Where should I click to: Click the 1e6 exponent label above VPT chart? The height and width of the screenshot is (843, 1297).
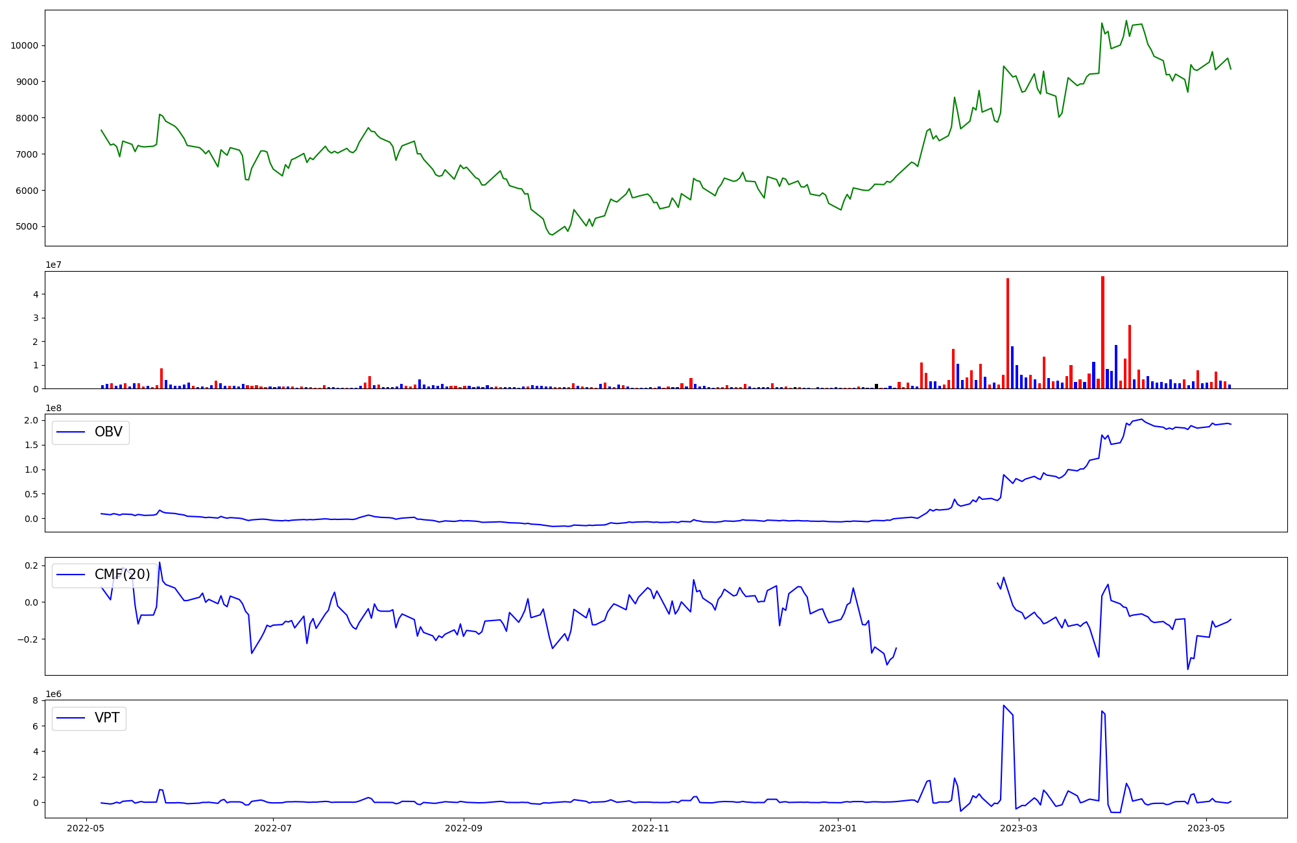[53, 695]
